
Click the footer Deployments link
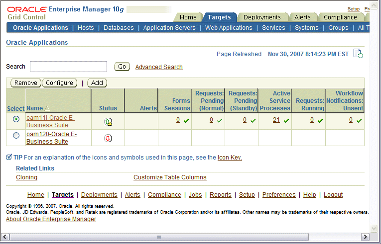click(x=99, y=195)
